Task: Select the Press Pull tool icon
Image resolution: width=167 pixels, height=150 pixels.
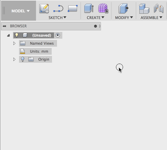Action: pos(123,8)
